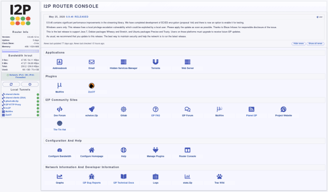Open Configure Homepage house icon
This screenshot has width=328, height=192.
[x=92, y=150]
